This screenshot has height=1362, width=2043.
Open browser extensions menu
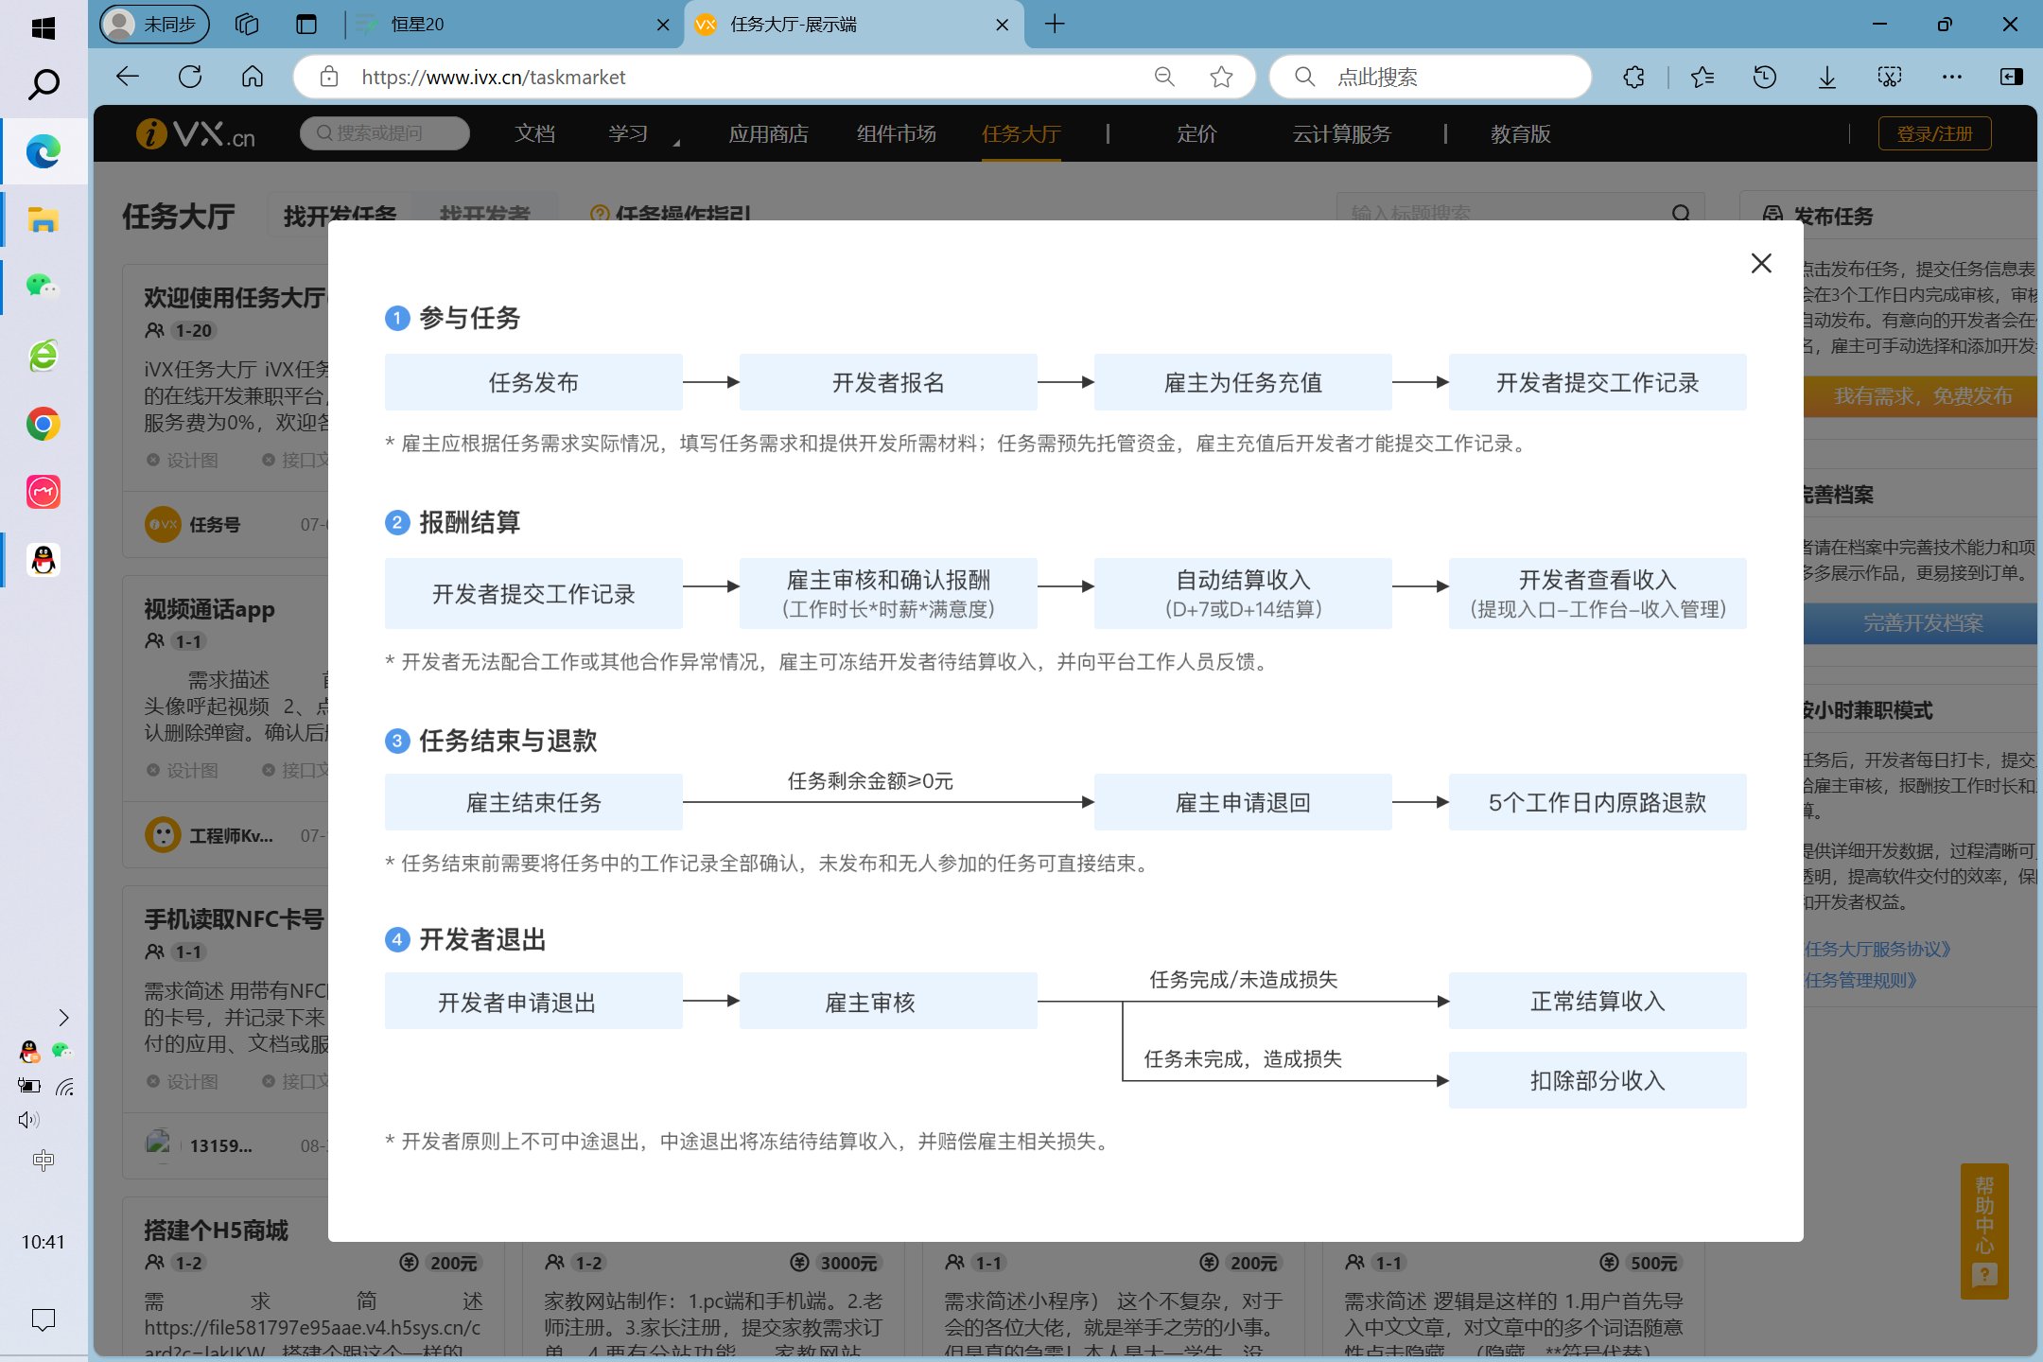[x=1633, y=77]
